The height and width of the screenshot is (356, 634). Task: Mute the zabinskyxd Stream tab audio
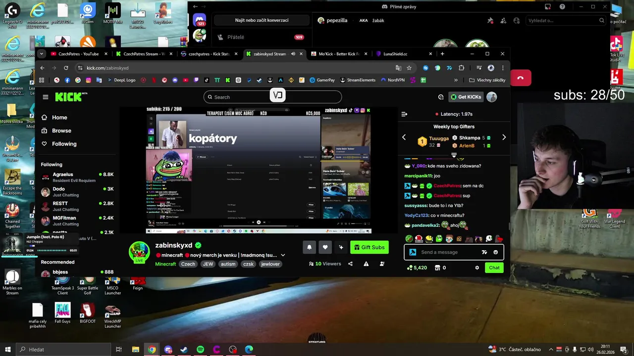click(293, 54)
